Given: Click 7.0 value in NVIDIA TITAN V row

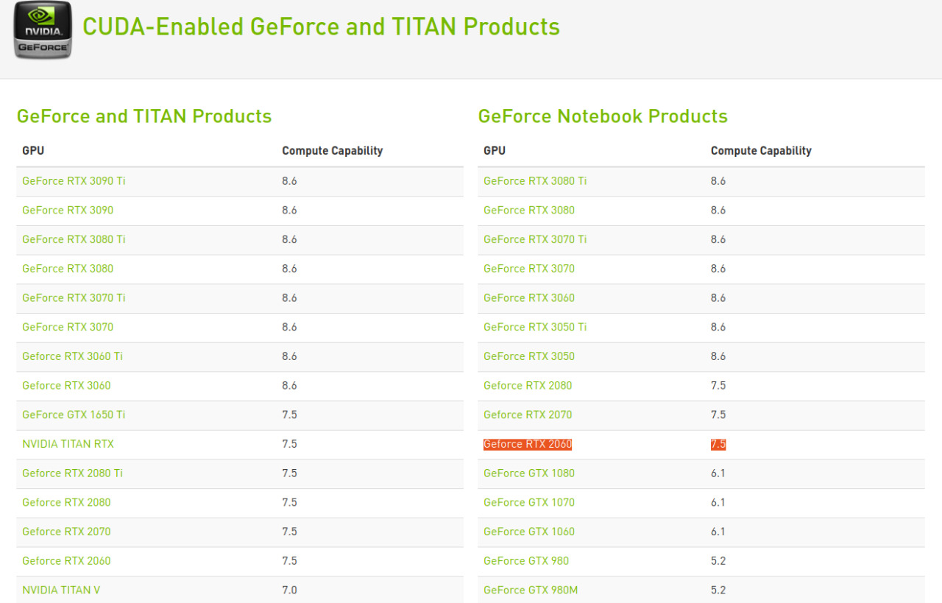Looking at the screenshot, I should [289, 590].
